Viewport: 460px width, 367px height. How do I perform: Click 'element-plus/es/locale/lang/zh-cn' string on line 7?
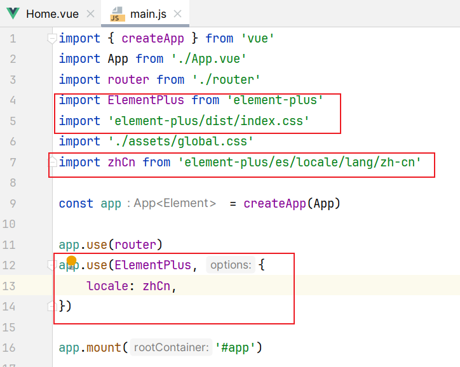pos(299,162)
